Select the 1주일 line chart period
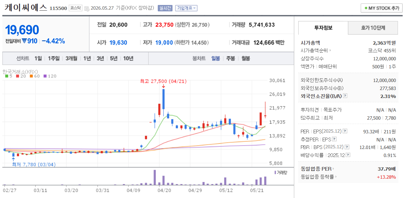Screen dimensions: 408x198 [54, 58]
